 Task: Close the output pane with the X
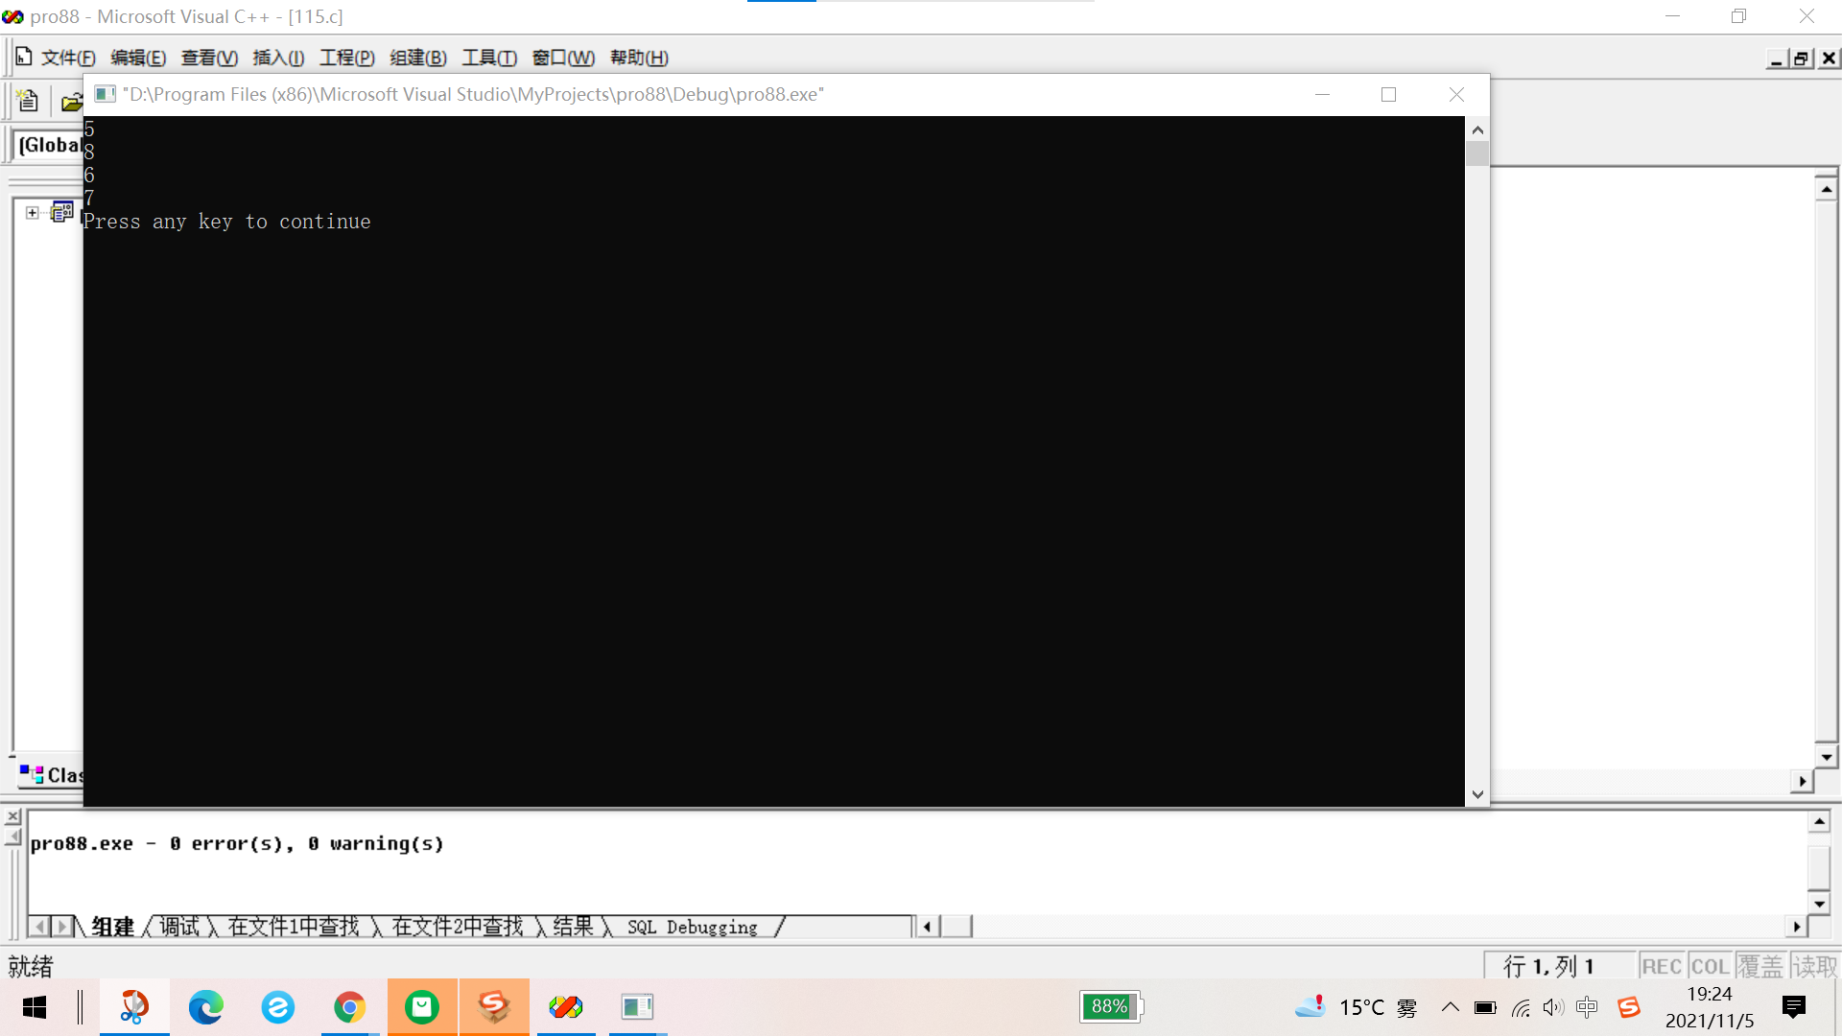point(13,817)
